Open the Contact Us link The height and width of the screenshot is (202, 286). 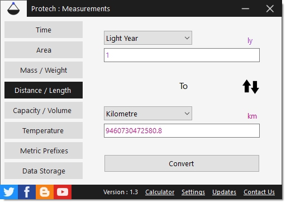[x=259, y=192]
